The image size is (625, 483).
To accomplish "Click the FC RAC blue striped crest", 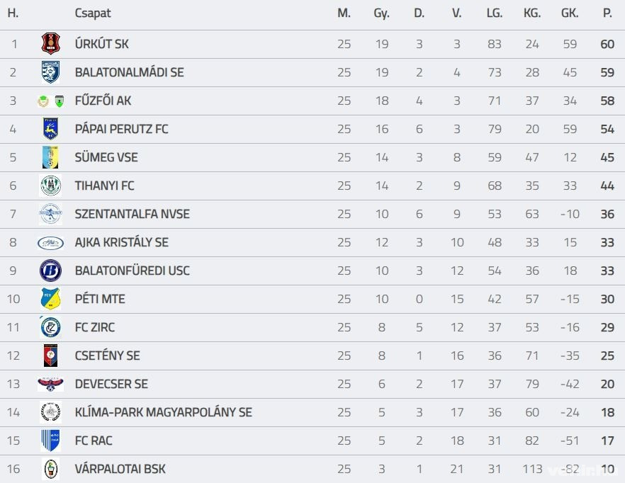I will [x=50, y=441].
